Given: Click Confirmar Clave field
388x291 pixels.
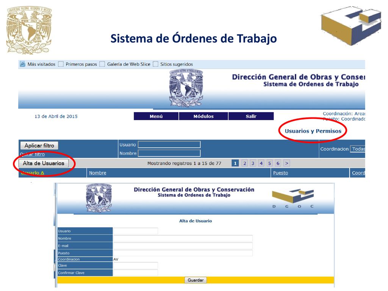Looking at the screenshot, I should click(x=135, y=273).
